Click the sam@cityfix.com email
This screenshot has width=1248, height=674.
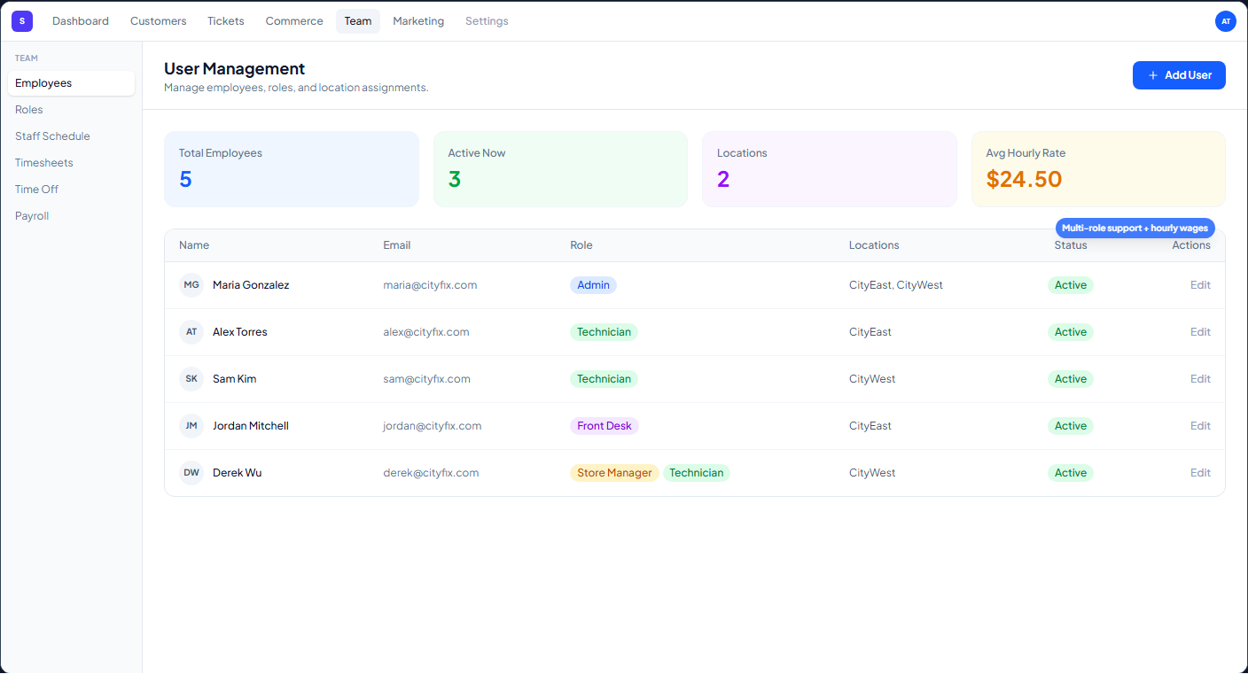tap(426, 379)
